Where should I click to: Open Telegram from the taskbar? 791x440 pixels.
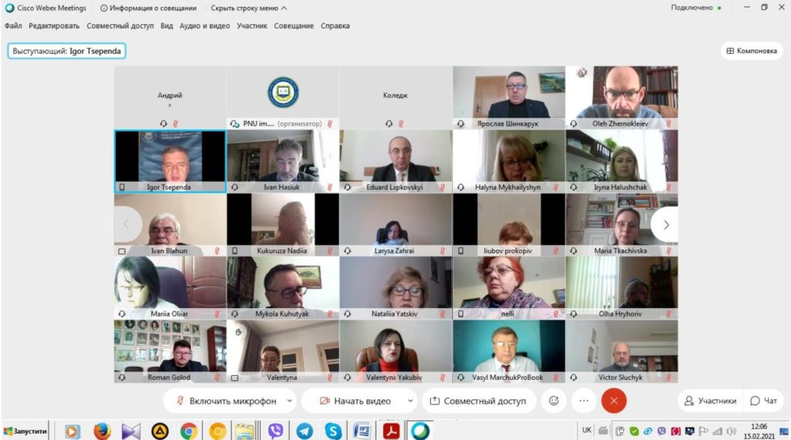[304, 431]
